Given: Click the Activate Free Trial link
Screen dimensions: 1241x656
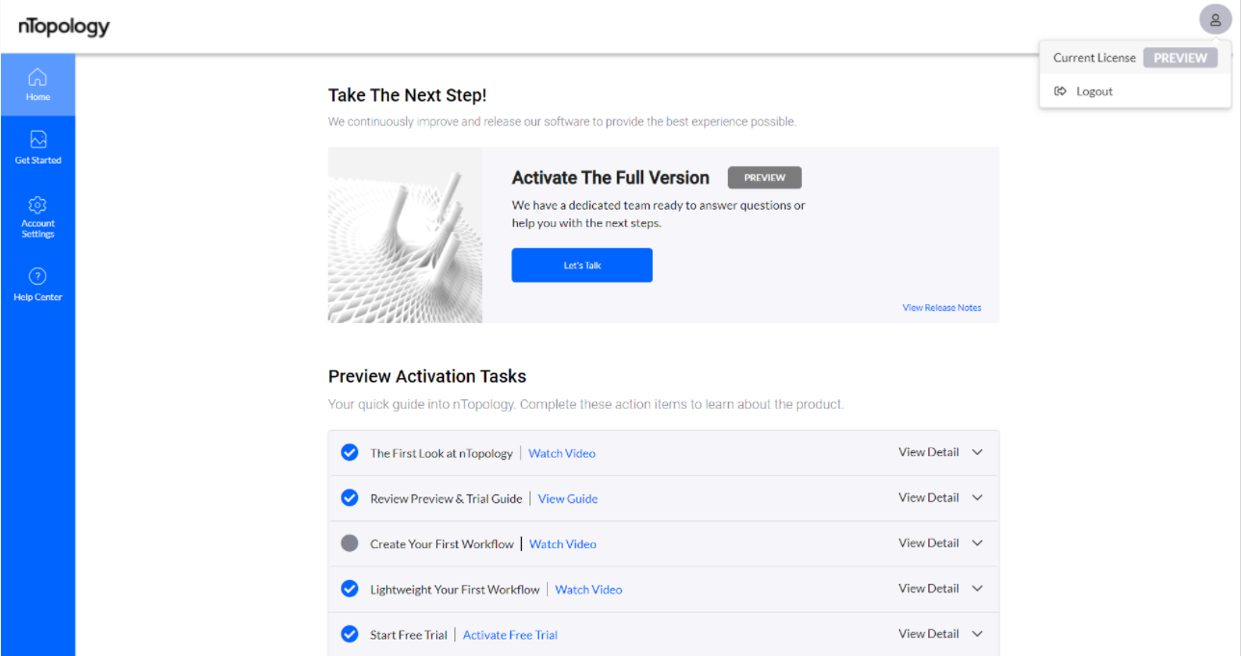Looking at the screenshot, I should [510, 635].
